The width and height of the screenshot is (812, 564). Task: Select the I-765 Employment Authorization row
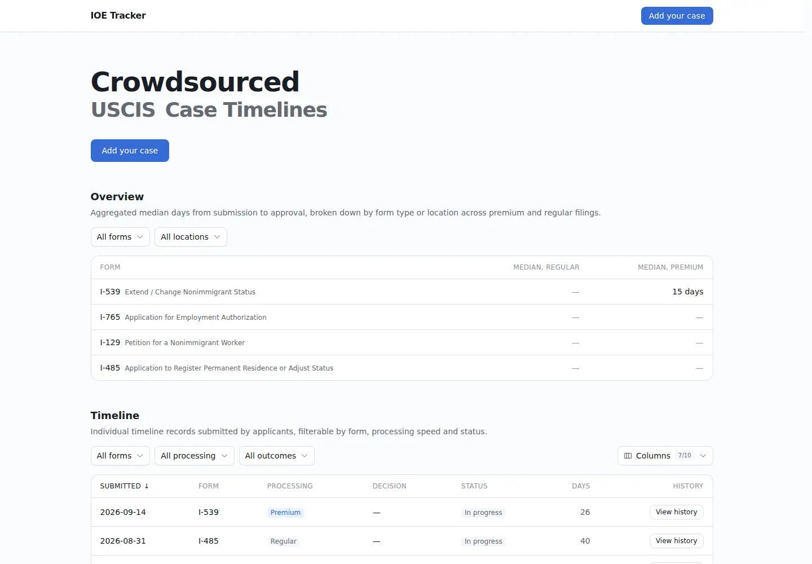402,317
